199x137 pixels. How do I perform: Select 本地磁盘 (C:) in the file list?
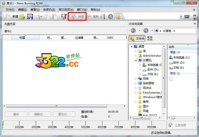point(179,57)
